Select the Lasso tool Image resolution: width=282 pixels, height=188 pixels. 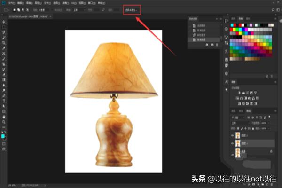[x=4, y=32]
